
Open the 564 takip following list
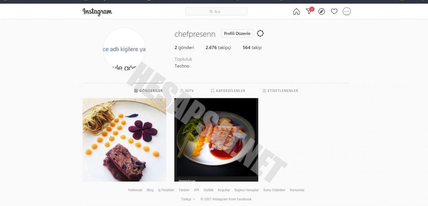252,47
